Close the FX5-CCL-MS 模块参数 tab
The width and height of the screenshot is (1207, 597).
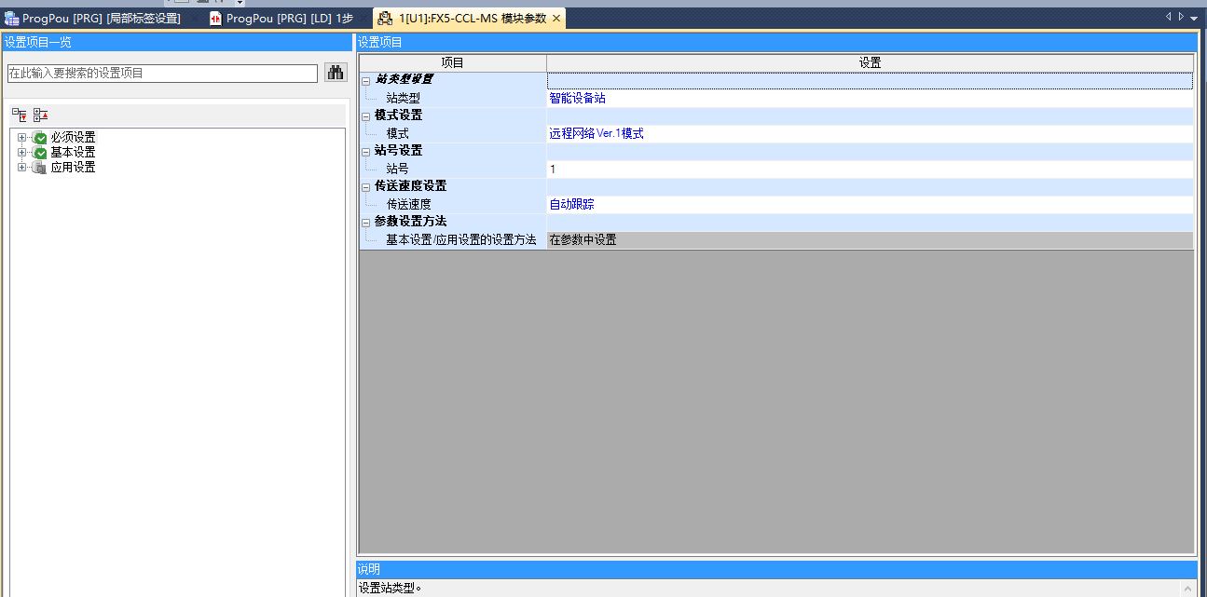click(556, 19)
